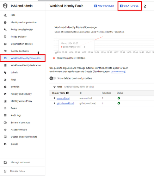Click the ID column header

[80, 93]
